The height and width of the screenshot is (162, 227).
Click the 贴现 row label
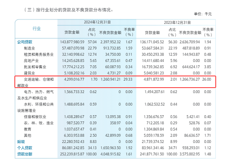[x=21, y=142]
